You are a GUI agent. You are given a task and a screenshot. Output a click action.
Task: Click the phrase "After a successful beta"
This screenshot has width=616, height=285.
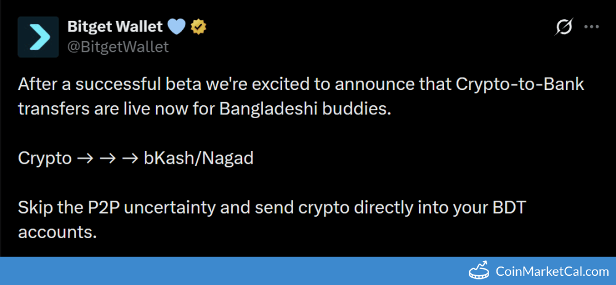(x=94, y=85)
